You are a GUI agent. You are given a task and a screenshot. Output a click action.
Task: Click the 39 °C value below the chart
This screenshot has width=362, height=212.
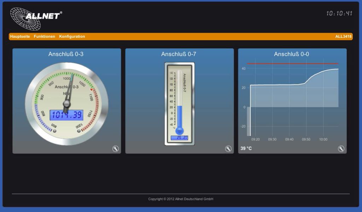point(246,149)
